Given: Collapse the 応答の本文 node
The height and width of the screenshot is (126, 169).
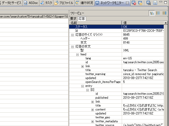Looking at the screenshot, I should click(x=72, y=47).
